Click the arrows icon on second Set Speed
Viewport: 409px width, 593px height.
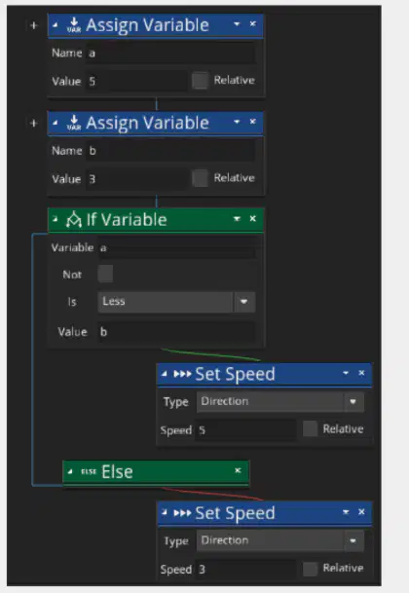pos(182,513)
